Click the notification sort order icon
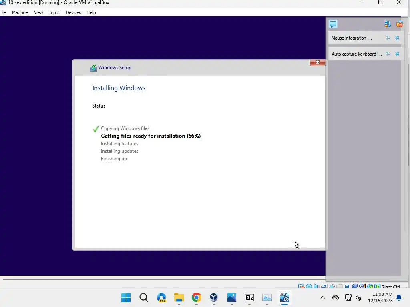 [388, 24]
